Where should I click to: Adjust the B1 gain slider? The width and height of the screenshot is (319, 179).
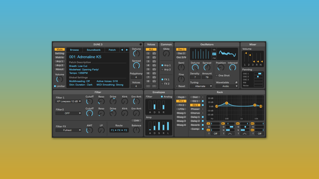pos(230,127)
